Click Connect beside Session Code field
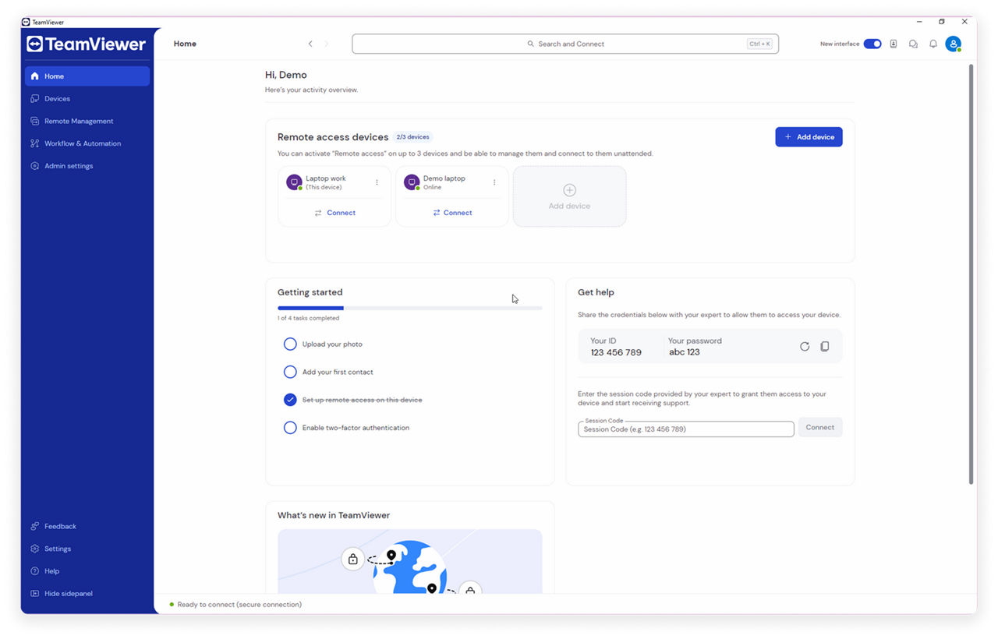 click(820, 427)
